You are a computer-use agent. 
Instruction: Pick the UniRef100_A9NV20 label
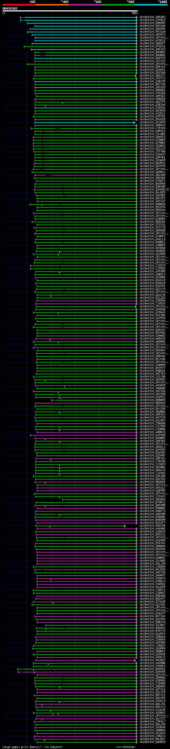click(152, 125)
